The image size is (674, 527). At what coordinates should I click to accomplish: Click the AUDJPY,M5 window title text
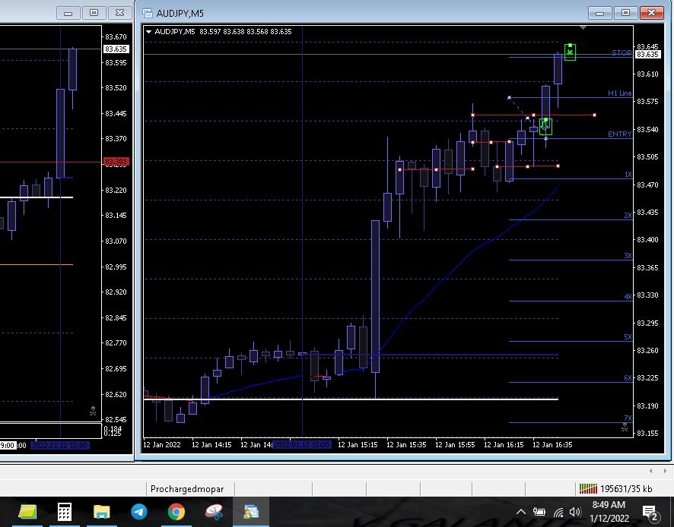click(180, 14)
